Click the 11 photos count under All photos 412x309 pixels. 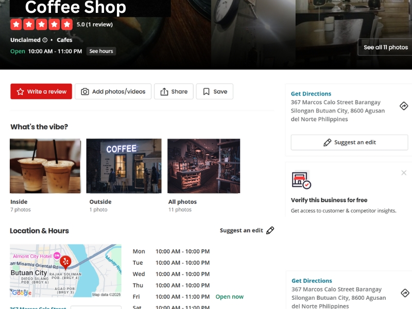[180, 210]
